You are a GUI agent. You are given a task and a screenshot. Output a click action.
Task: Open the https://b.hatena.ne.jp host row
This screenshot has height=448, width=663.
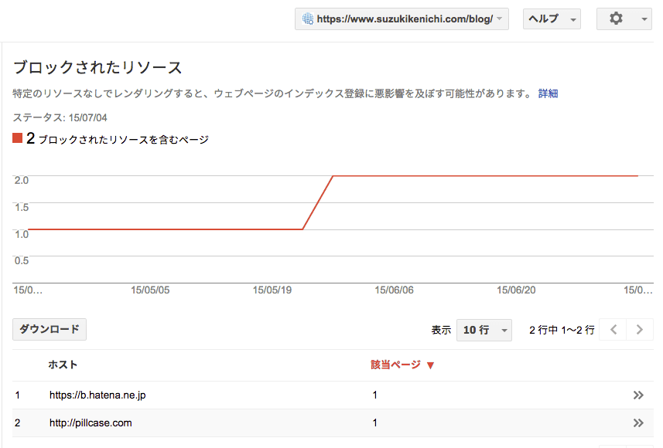[x=97, y=395]
